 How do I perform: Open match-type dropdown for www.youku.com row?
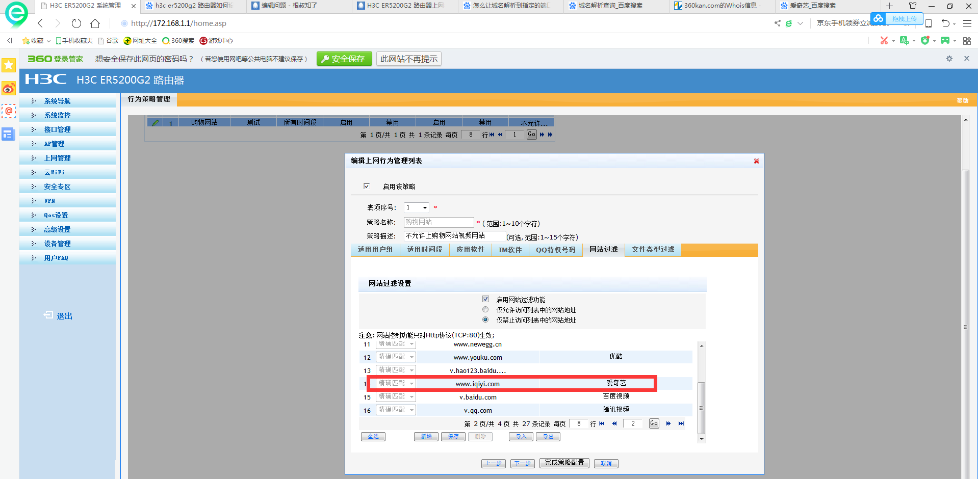point(396,357)
